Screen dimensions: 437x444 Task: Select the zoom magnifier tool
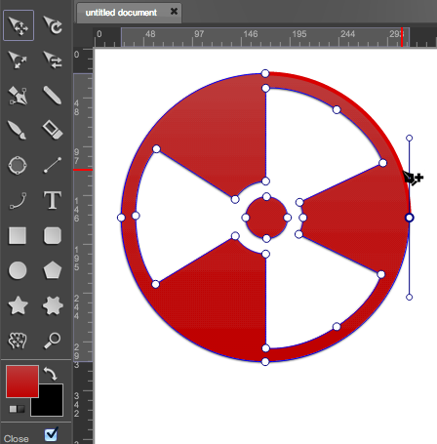tap(53, 341)
